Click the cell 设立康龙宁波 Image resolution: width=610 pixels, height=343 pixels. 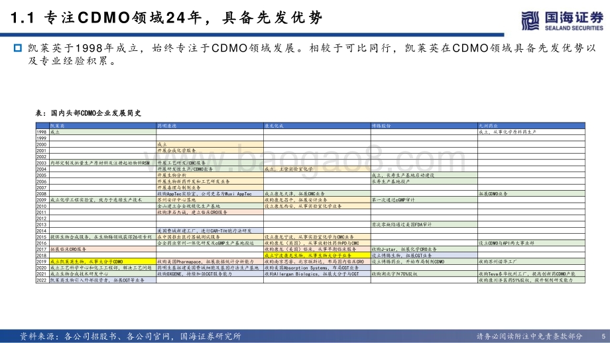317,237
